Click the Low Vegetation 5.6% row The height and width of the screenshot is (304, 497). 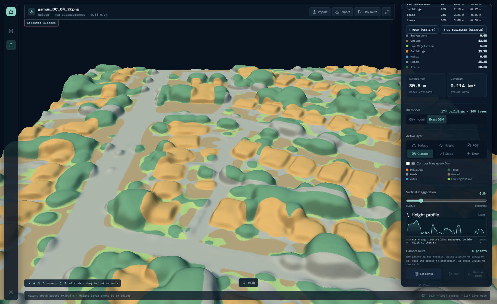(446, 46)
